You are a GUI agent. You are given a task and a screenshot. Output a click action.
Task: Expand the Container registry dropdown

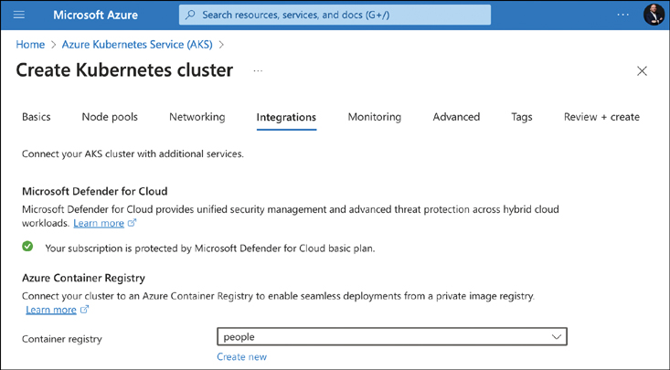[557, 337]
